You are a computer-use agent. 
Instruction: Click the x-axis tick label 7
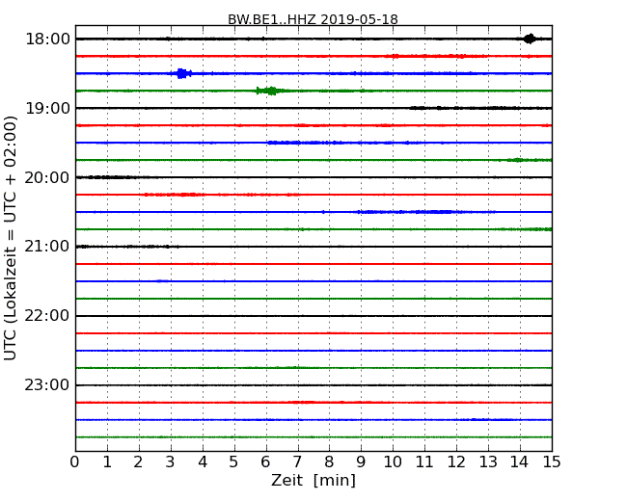pyautogui.click(x=297, y=462)
